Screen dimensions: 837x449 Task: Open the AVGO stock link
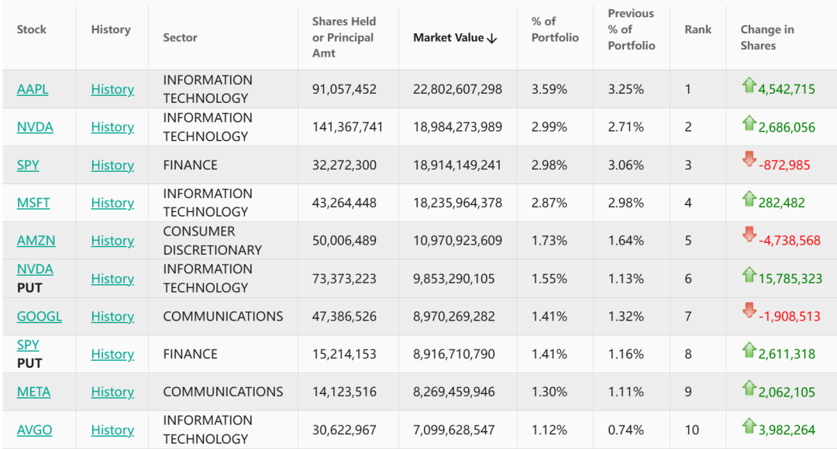coord(35,430)
